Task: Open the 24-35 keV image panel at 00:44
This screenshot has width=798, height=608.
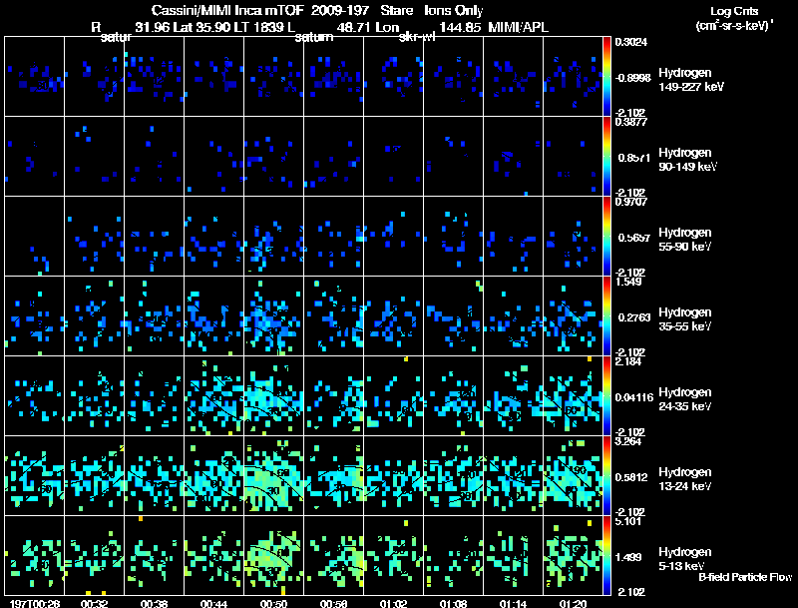Action: (x=213, y=395)
